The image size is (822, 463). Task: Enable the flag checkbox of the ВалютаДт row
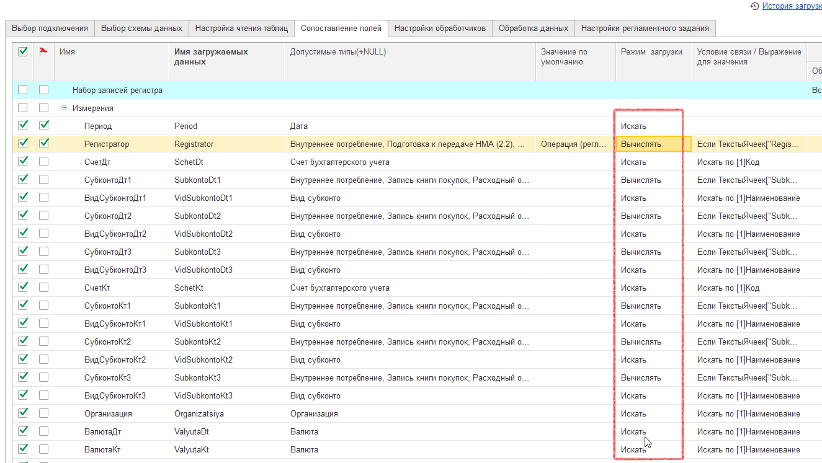click(x=43, y=431)
